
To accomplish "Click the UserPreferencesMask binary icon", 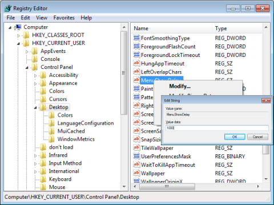I will click(x=136, y=157).
